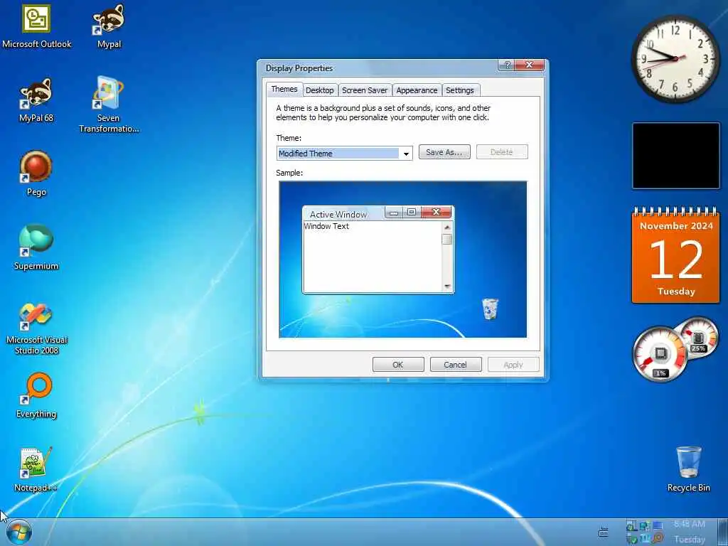The image size is (728, 546).
Task: Click the green checkmark tray icon
Action: (x=631, y=539)
